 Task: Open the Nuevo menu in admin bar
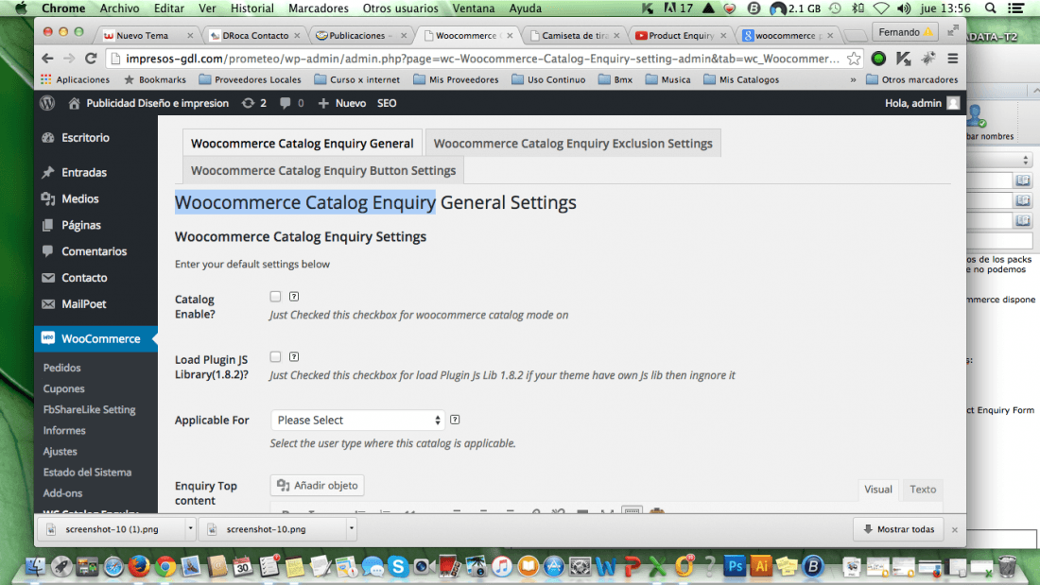342,103
